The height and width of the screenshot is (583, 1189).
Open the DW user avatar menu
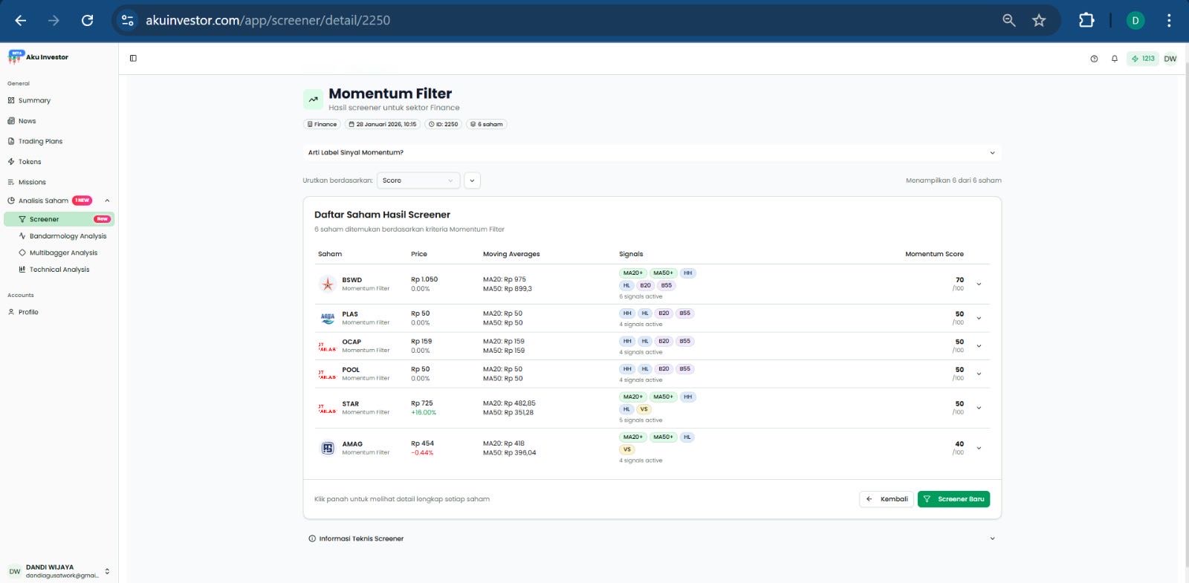point(1170,59)
